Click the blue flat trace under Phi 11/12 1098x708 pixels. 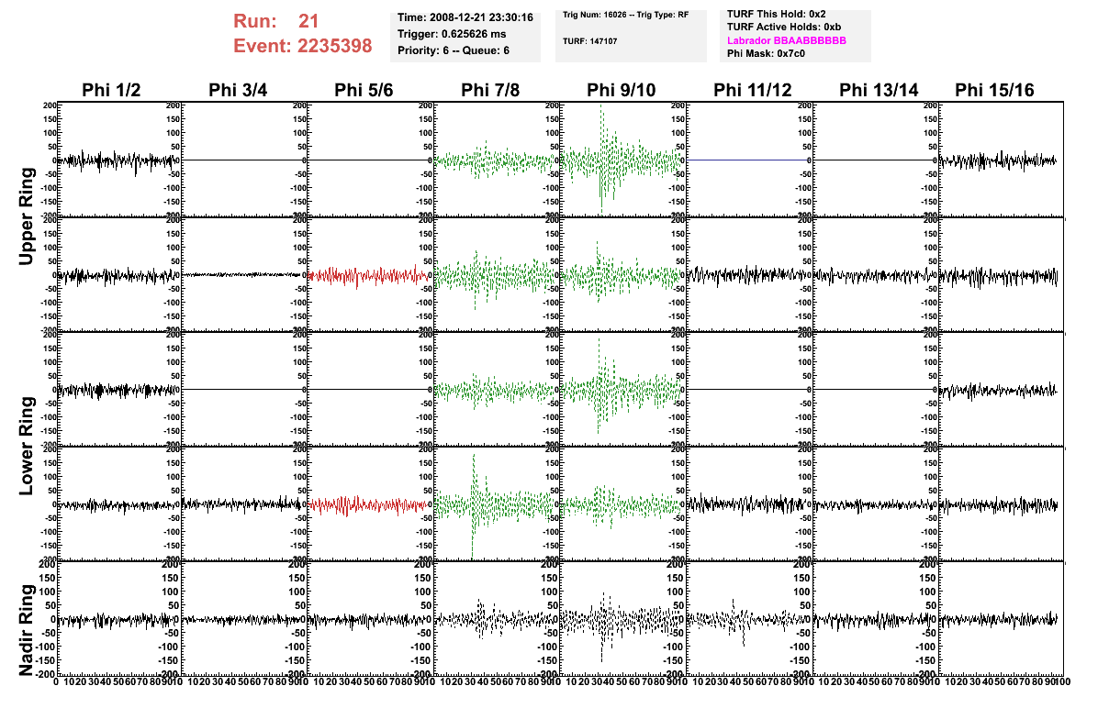click(748, 160)
